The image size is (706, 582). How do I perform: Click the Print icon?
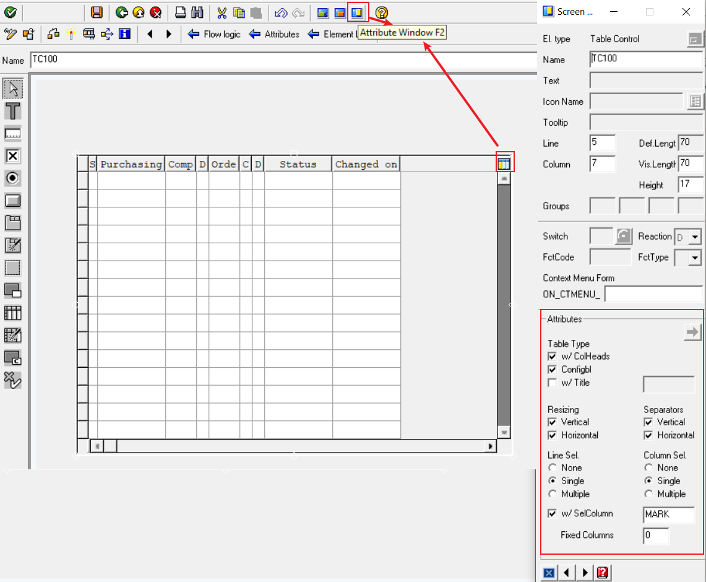coord(181,12)
